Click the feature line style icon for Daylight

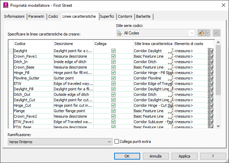170,51
